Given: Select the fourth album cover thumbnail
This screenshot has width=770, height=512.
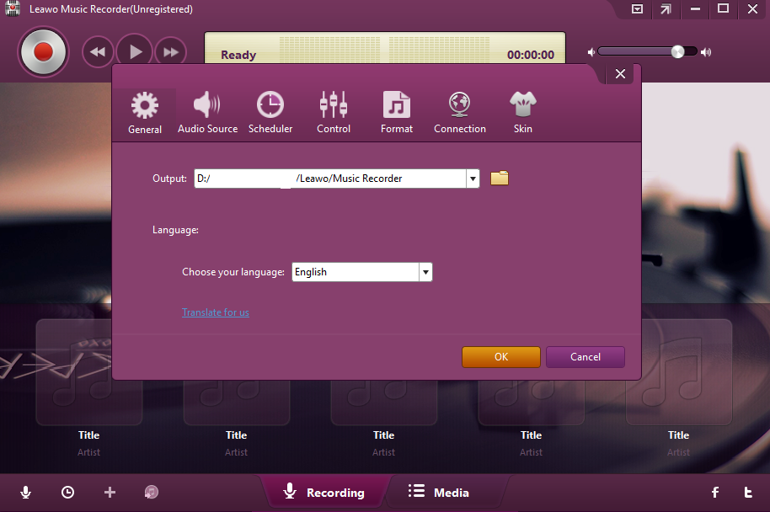Looking at the screenshot, I should [x=532, y=403].
